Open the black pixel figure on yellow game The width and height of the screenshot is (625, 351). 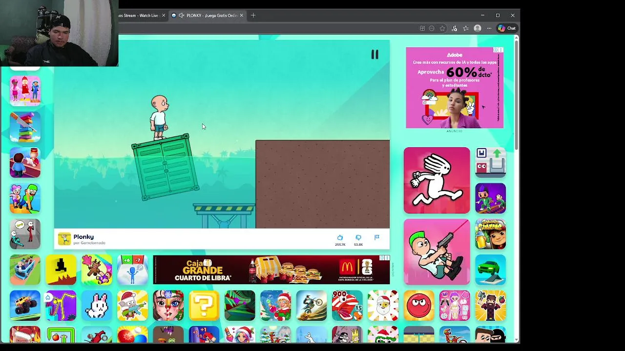[61, 270]
